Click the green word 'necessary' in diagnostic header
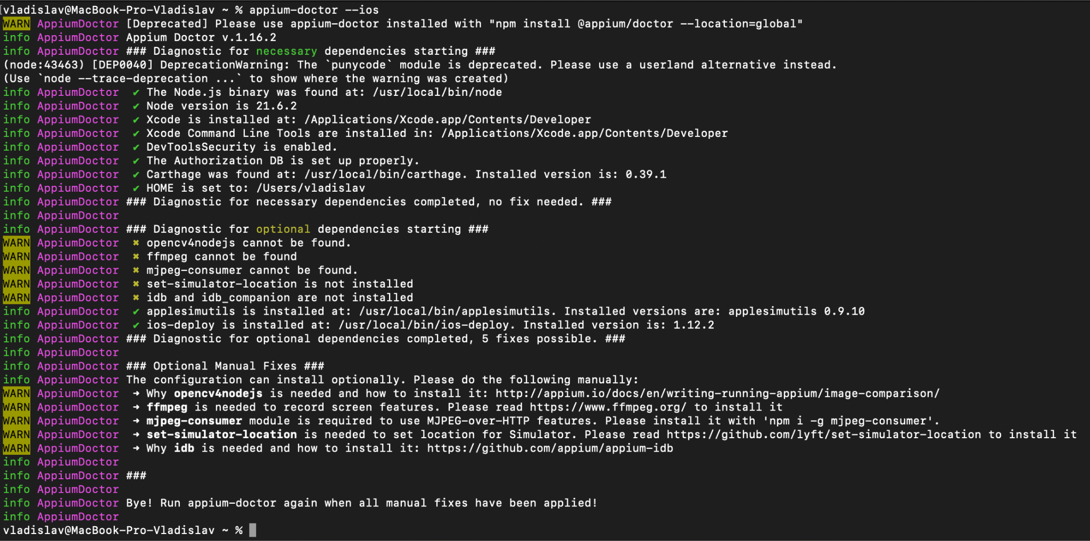The image size is (1090, 541). [286, 51]
